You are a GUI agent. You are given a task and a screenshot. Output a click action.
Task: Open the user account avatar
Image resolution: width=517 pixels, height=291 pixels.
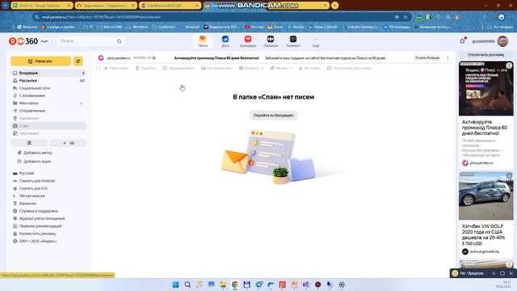tap(502, 41)
